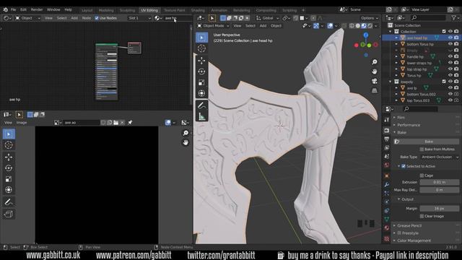Open the Material properties tab
The image size is (462, 260).
387,228
